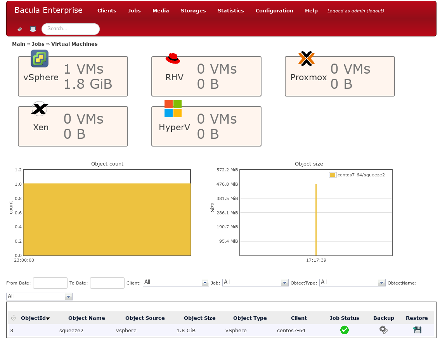Open the HyperV panel via its Windows icon

point(173,108)
